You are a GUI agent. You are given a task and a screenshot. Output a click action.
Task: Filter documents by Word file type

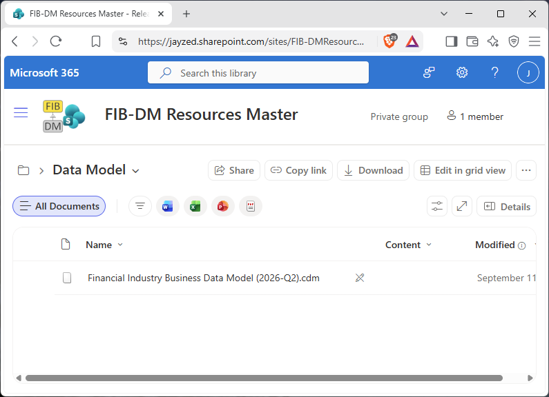coord(168,207)
